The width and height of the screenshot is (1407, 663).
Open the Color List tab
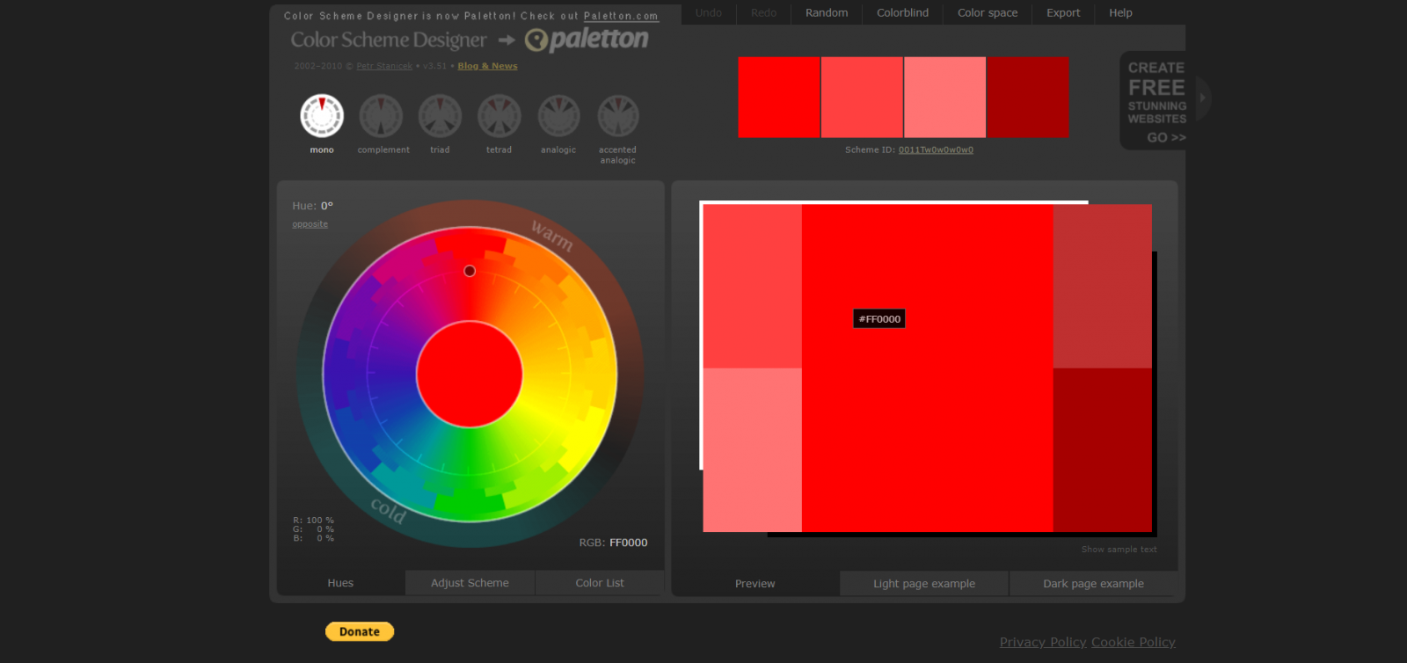(600, 583)
